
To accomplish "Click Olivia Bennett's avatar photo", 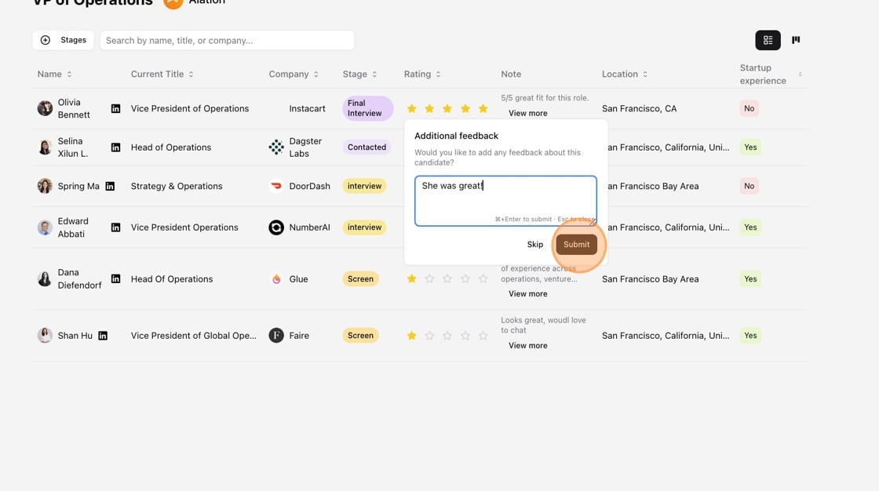I will point(45,108).
